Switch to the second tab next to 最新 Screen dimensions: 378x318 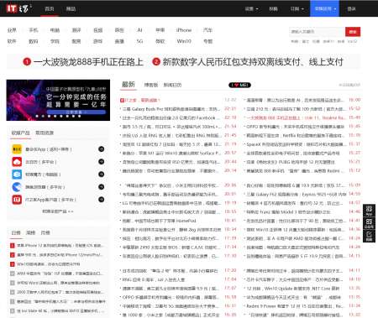pos(151,85)
